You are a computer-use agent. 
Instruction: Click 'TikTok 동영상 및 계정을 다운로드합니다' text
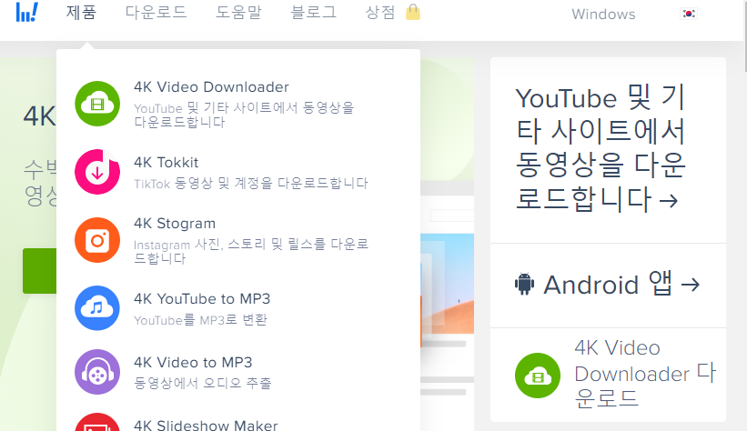[x=251, y=184]
